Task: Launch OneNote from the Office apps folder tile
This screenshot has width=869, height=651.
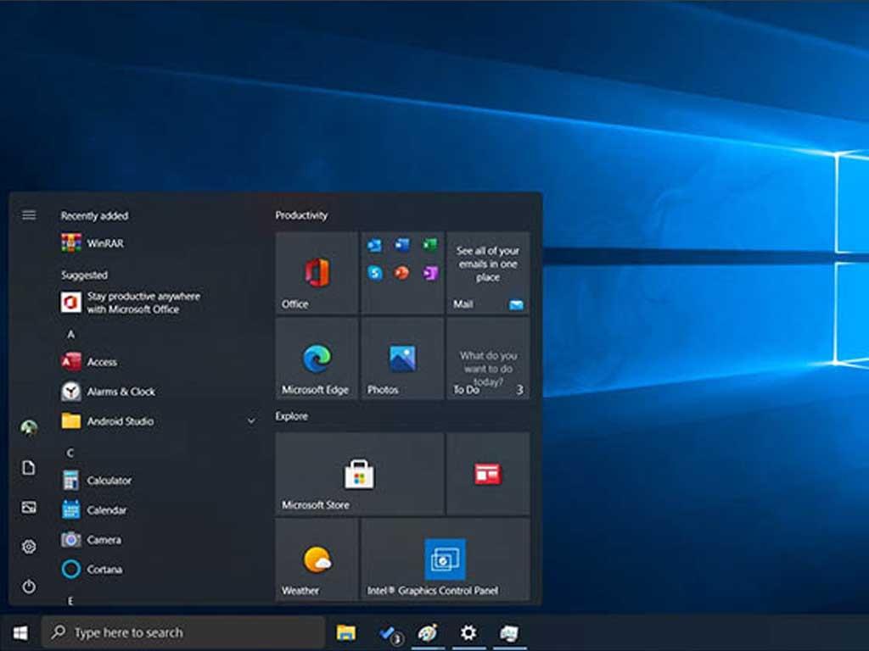Action: (430, 273)
